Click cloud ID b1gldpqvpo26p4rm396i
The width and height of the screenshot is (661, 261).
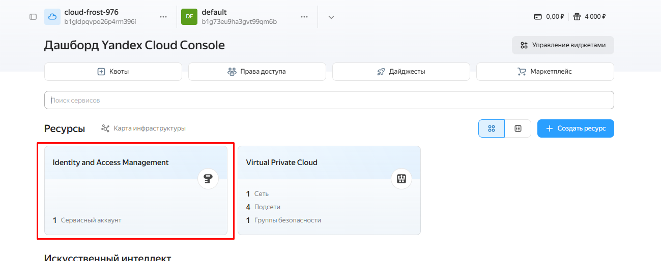[100, 22]
